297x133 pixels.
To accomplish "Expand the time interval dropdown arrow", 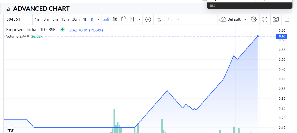I will (98, 19).
